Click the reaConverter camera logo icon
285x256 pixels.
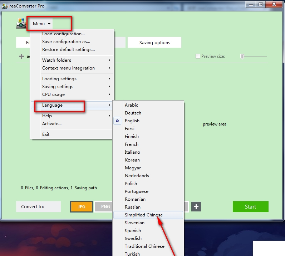click(21, 23)
